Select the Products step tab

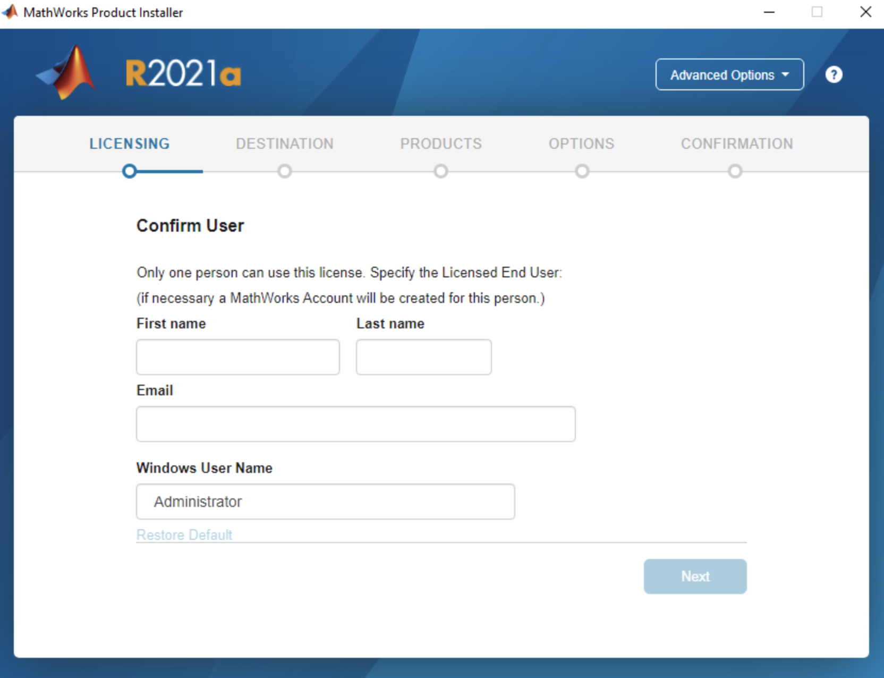coord(441,143)
